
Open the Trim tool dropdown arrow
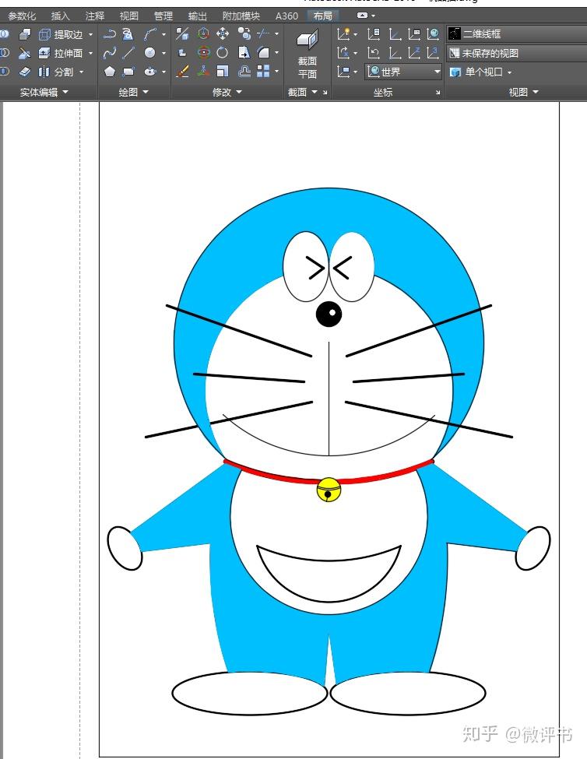[x=276, y=34]
